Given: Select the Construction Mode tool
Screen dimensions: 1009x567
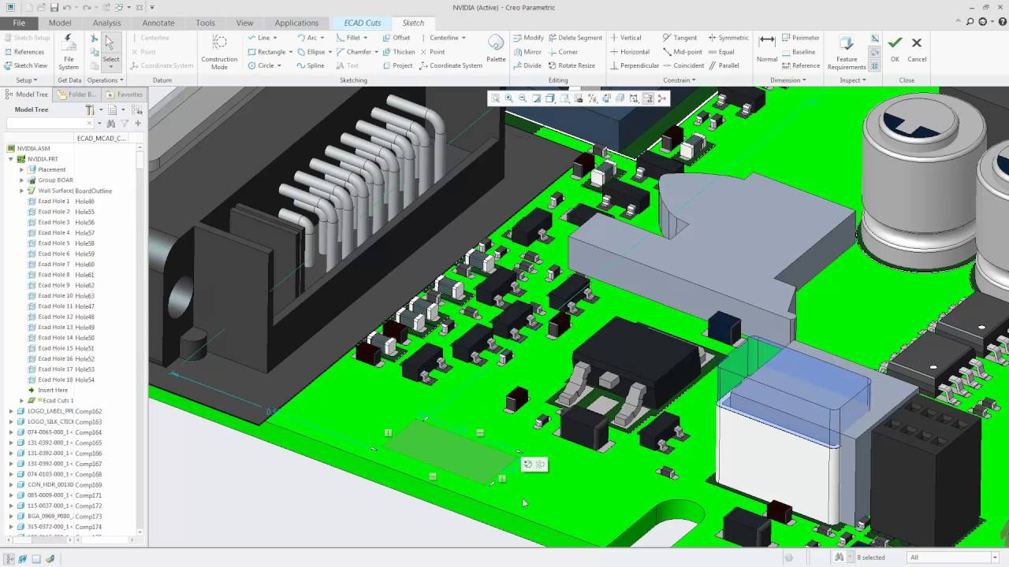Looking at the screenshot, I should tap(219, 52).
